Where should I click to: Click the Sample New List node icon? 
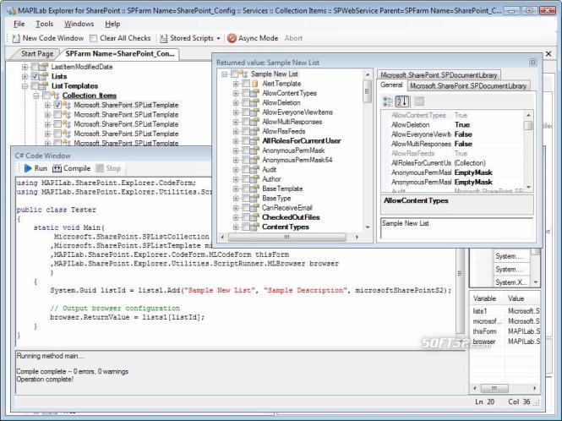click(x=243, y=74)
